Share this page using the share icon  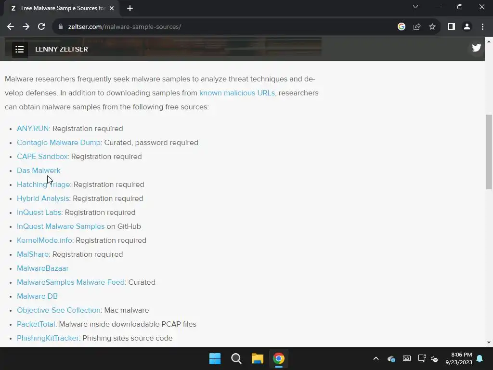coord(417,27)
